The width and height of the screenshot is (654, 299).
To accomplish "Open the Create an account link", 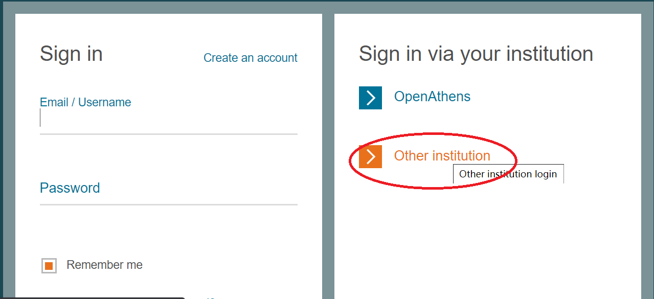I will pyautogui.click(x=250, y=58).
